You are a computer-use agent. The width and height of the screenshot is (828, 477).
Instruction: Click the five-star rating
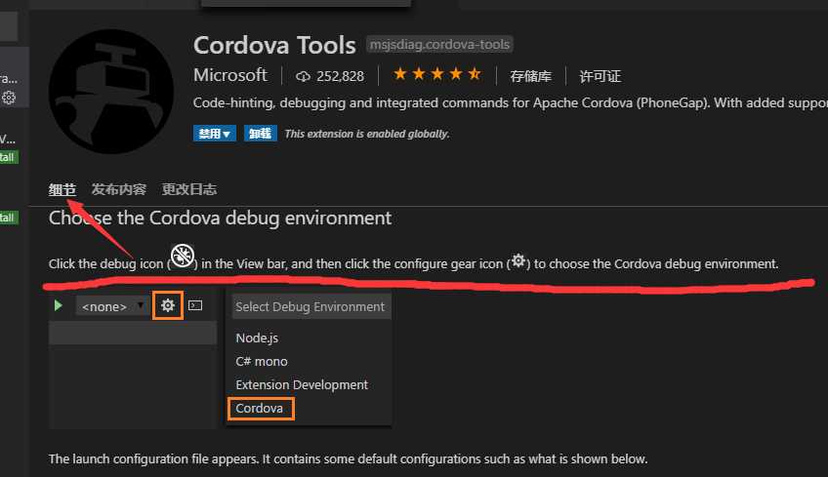click(437, 74)
